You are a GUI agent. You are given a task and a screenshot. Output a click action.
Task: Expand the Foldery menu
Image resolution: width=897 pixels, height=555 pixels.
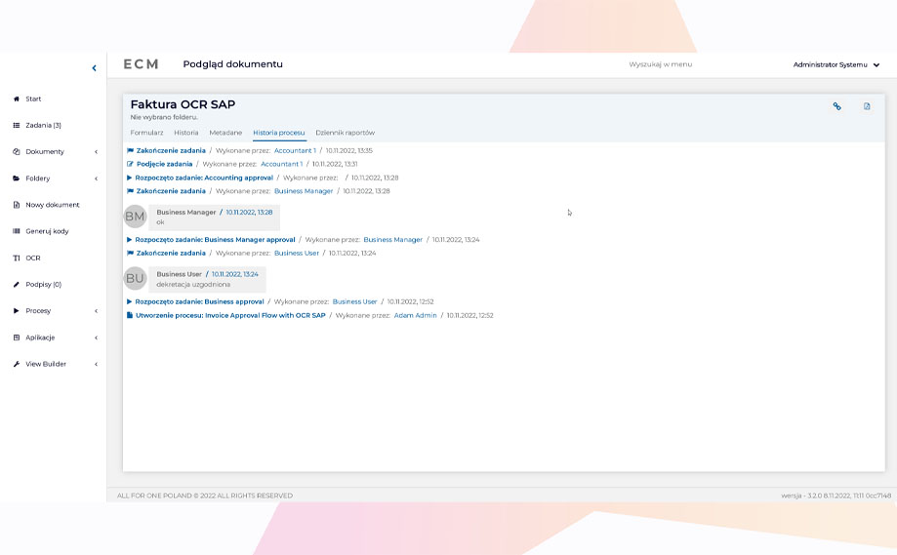38,178
